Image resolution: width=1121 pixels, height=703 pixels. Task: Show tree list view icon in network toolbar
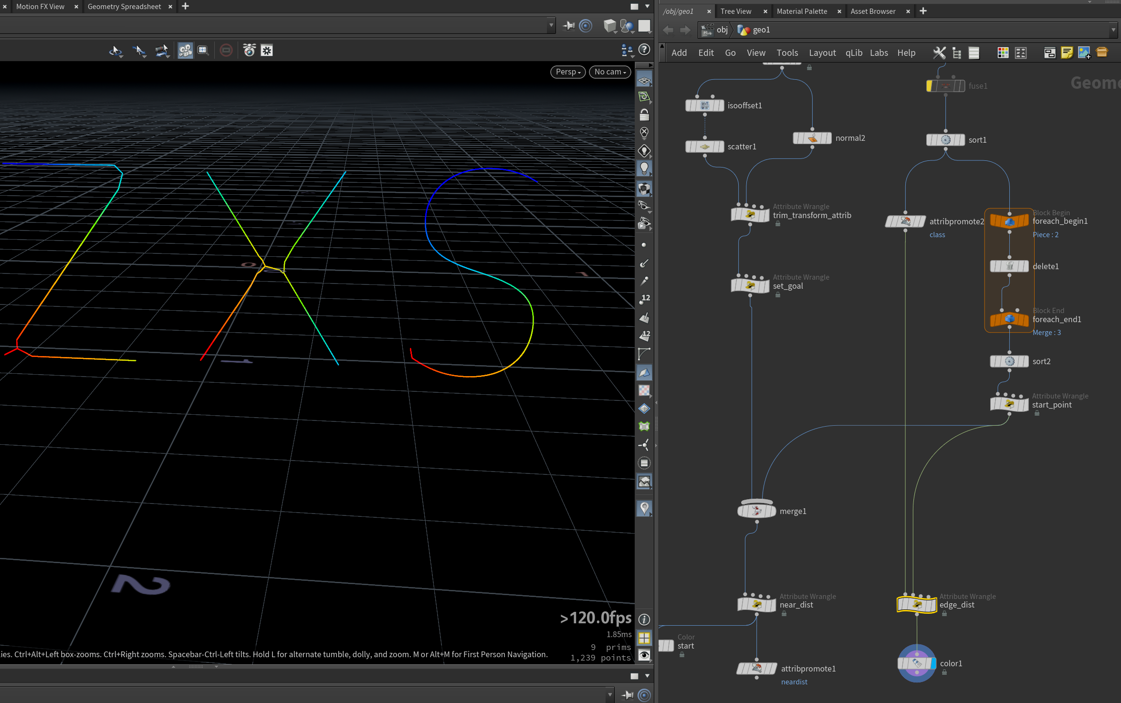point(956,52)
